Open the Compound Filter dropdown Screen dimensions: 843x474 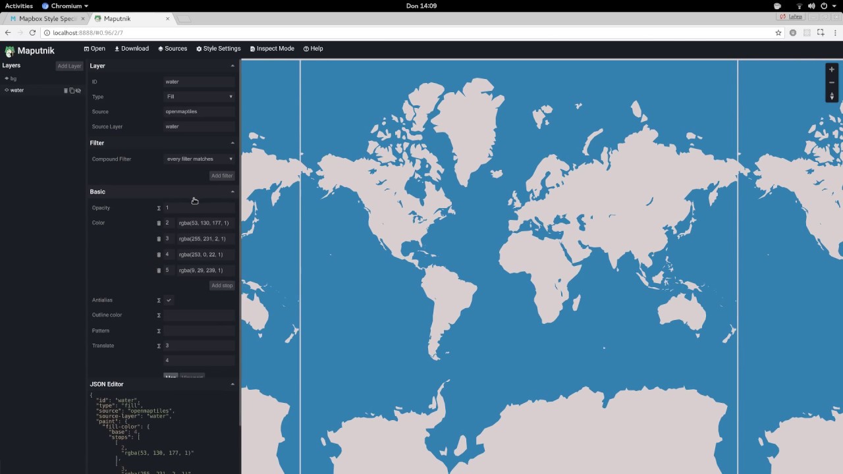click(199, 159)
